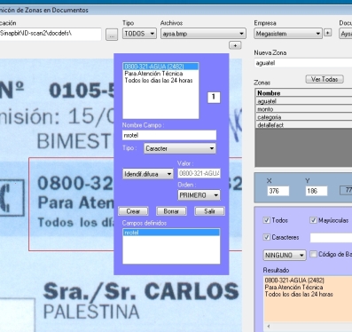Open the Orden PRIMERO dropdown
This screenshot has height=332, width=352.
[199, 195]
